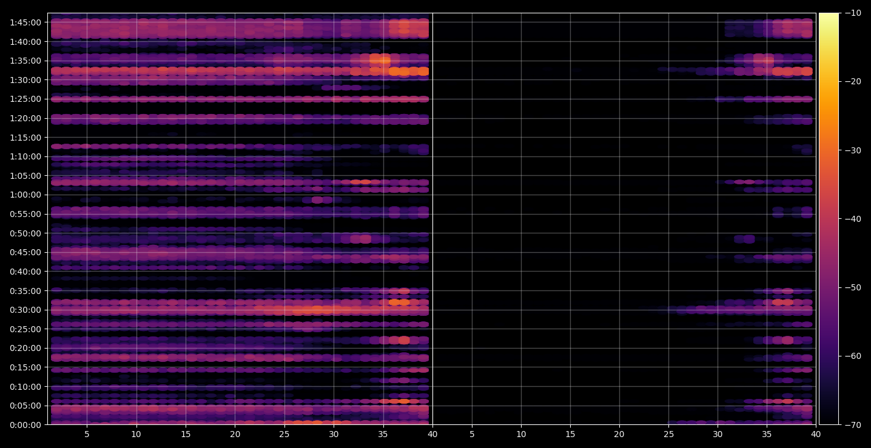Click the inferno colorbar gradient strip
This screenshot has width=871, height=448.
click(829, 219)
